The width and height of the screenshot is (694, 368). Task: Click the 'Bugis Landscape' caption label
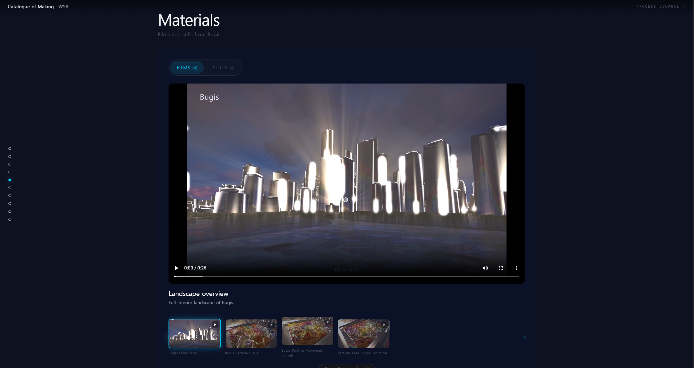[182, 353]
